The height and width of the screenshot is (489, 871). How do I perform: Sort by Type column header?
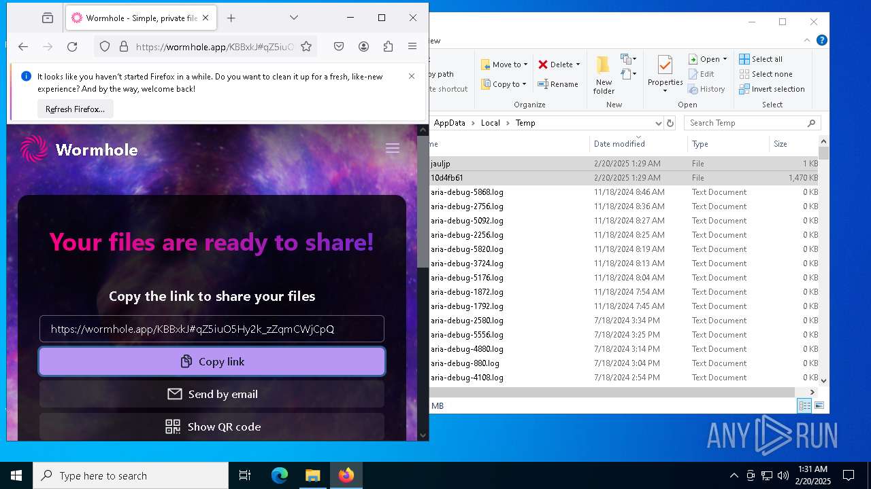pos(728,143)
